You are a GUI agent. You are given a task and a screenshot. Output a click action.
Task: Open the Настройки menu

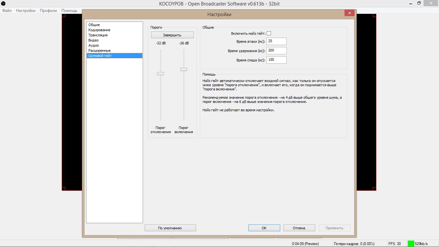[x=26, y=11]
